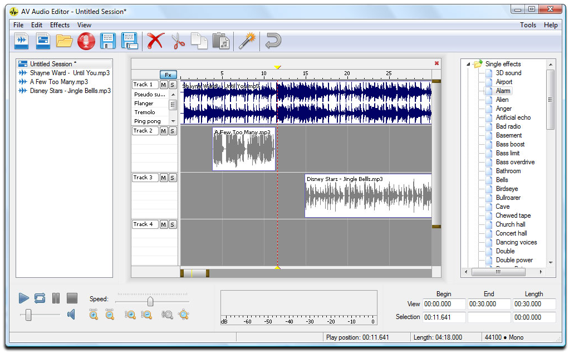Screen dimensions: 569x353
Task: Open the File menu
Action: [18, 25]
